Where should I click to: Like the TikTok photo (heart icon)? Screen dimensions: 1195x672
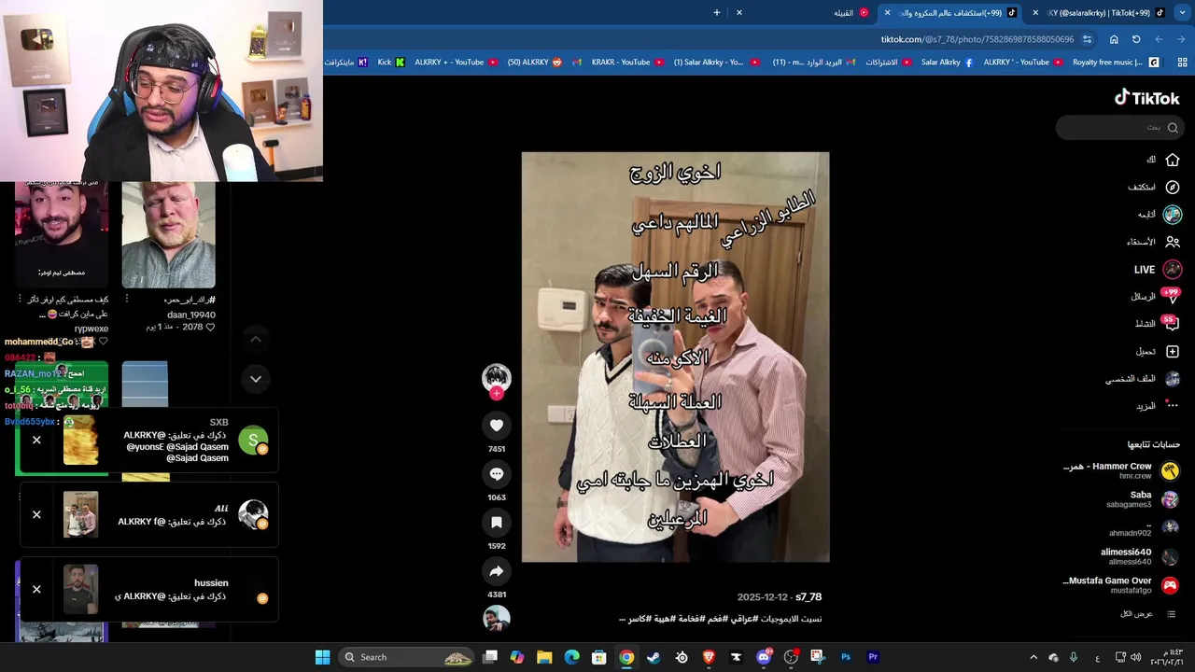(x=497, y=426)
